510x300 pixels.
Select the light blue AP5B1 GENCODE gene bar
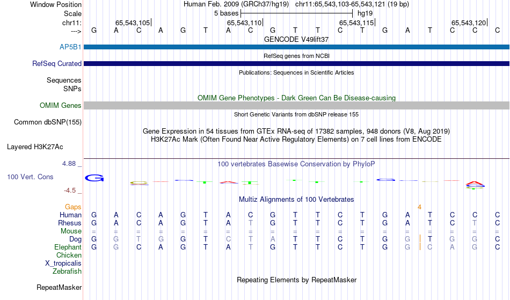click(296, 47)
